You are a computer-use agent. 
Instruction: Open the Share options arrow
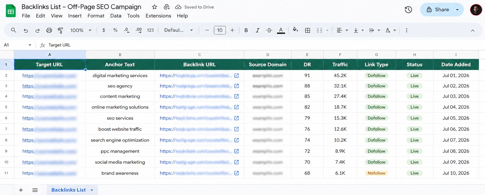(457, 10)
